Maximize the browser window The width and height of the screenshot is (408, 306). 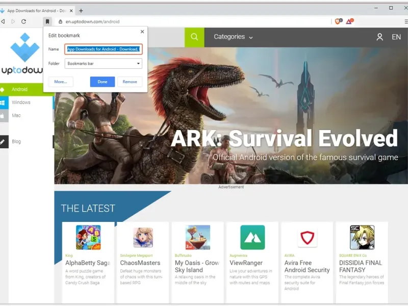[x=391, y=8]
